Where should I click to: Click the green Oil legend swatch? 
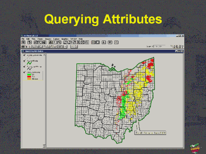pos(29,75)
